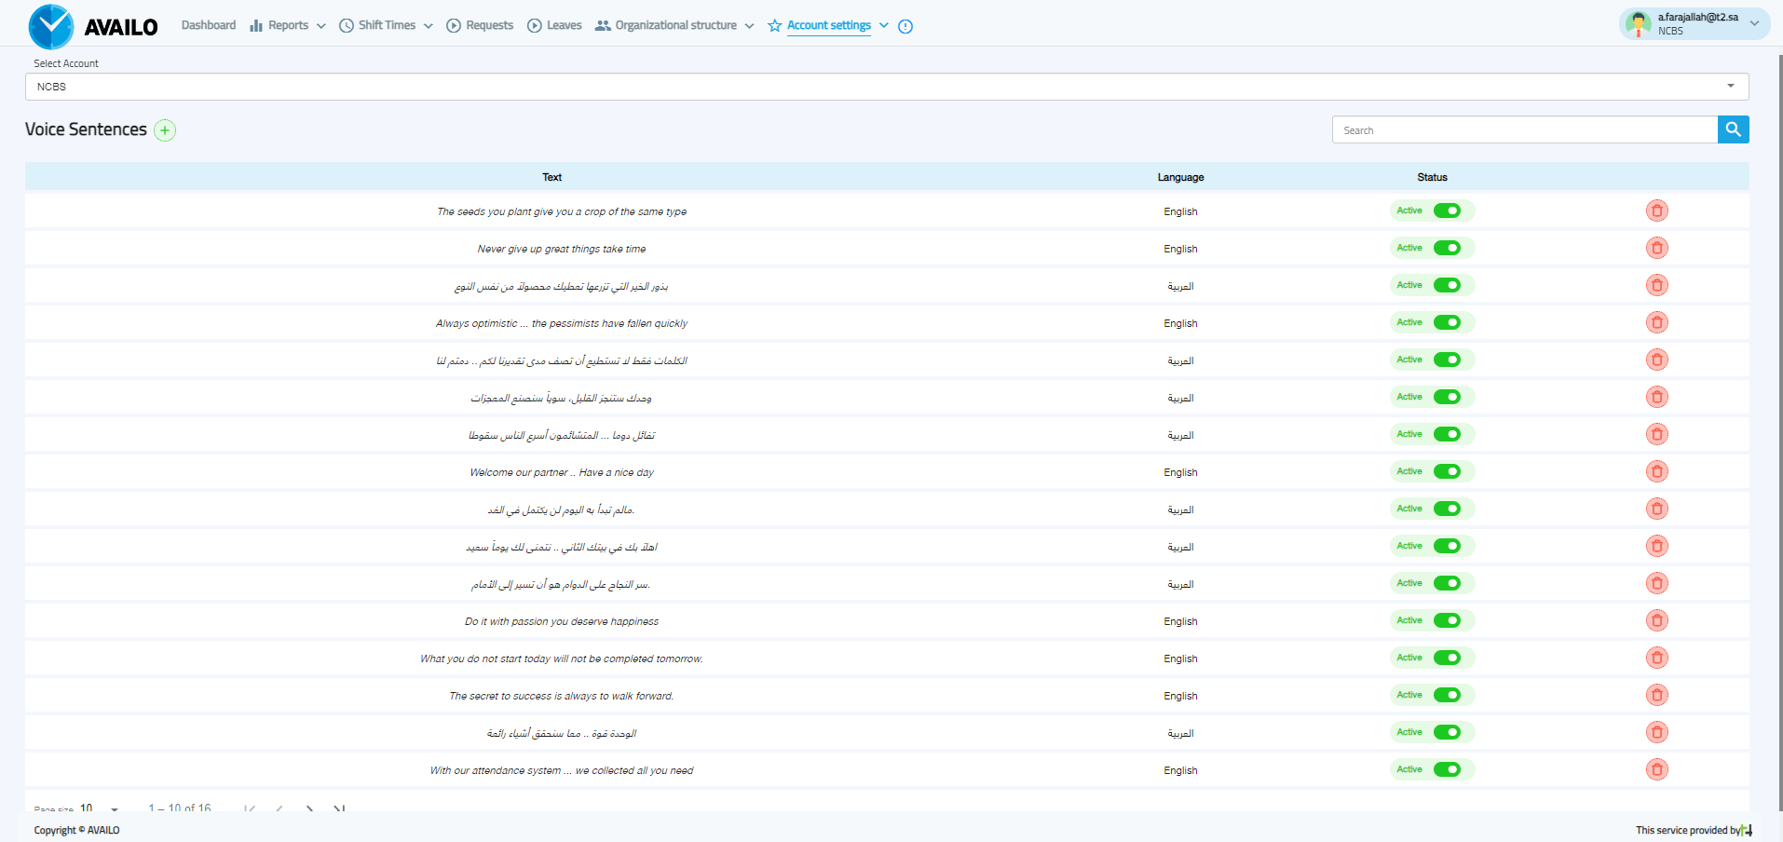The width and height of the screenshot is (1783, 842).
Task: Sort by the Language column header
Action: 1180,177
